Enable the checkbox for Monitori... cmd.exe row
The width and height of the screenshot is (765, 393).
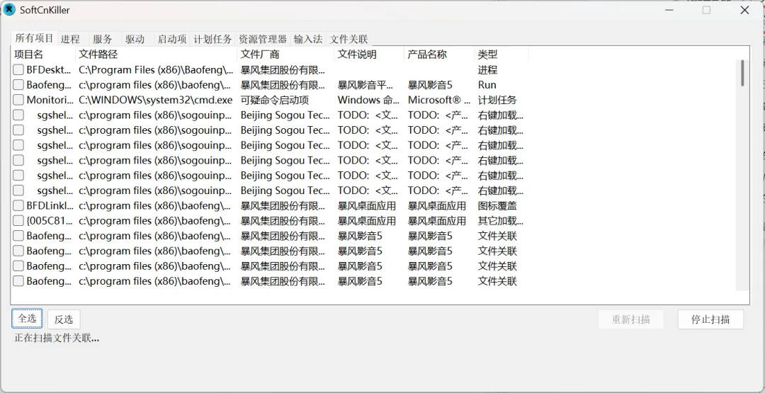click(x=18, y=100)
